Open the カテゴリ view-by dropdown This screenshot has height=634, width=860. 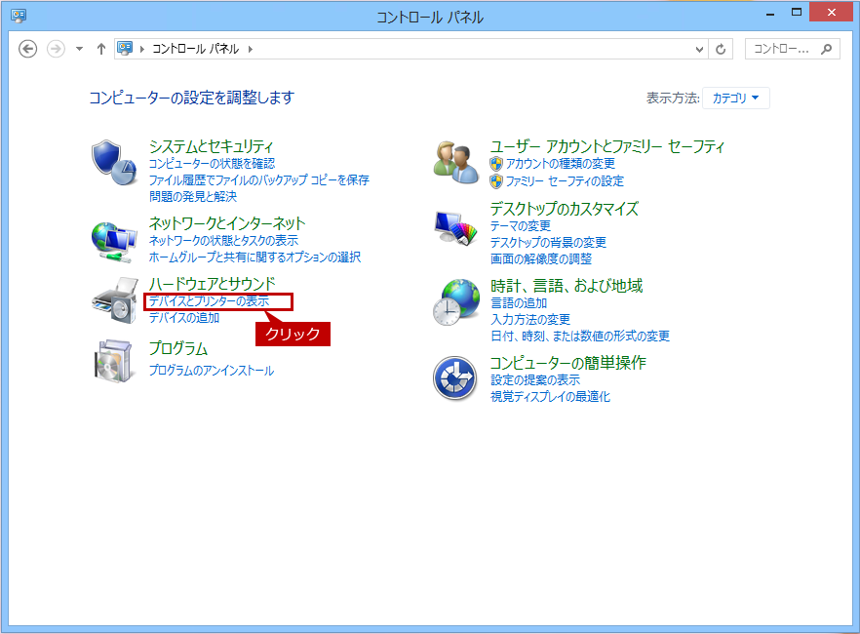coord(735,99)
